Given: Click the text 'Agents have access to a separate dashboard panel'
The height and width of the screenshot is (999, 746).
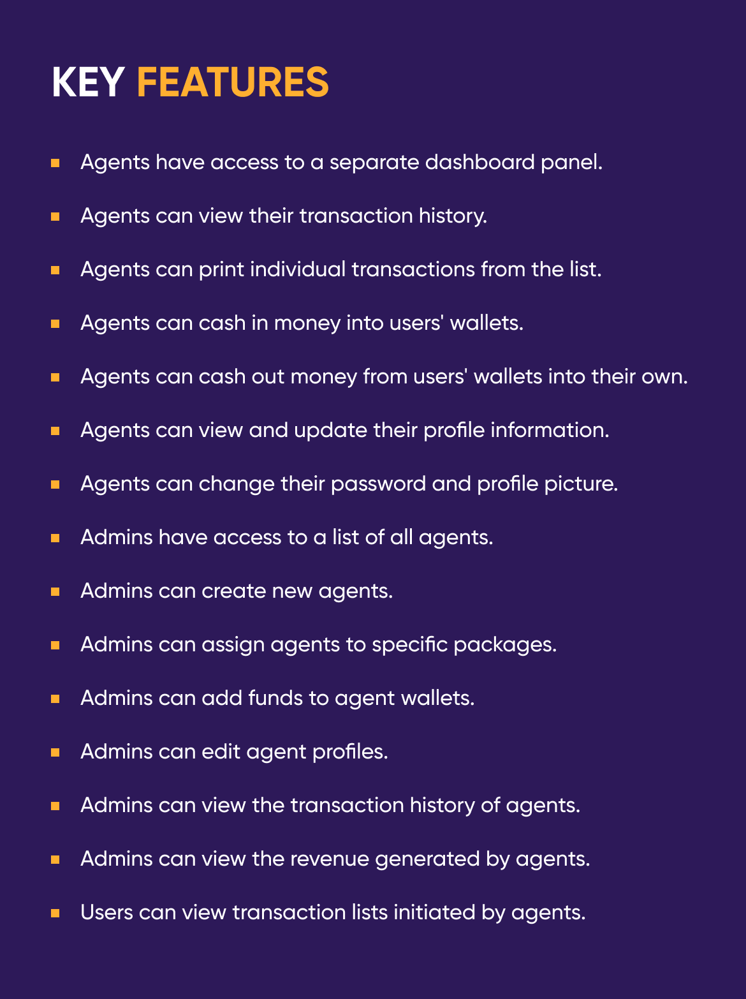Looking at the screenshot, I should [x=341, y=163].
